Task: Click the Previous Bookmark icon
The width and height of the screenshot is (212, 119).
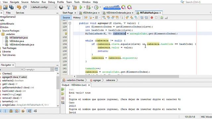Action: (127, 18)
